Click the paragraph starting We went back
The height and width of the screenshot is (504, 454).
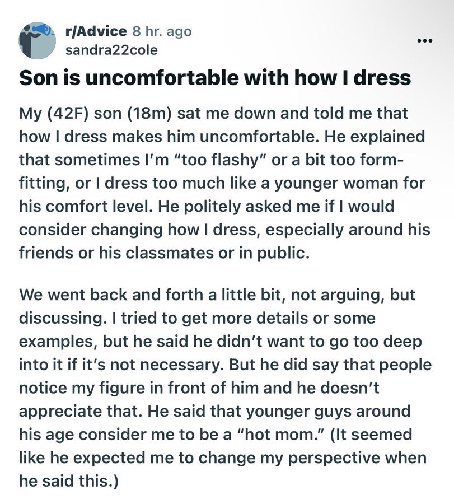[x=225, y=388]
